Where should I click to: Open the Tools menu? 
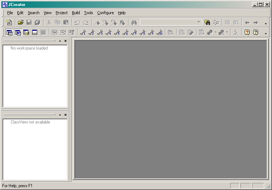click(89, 13)
